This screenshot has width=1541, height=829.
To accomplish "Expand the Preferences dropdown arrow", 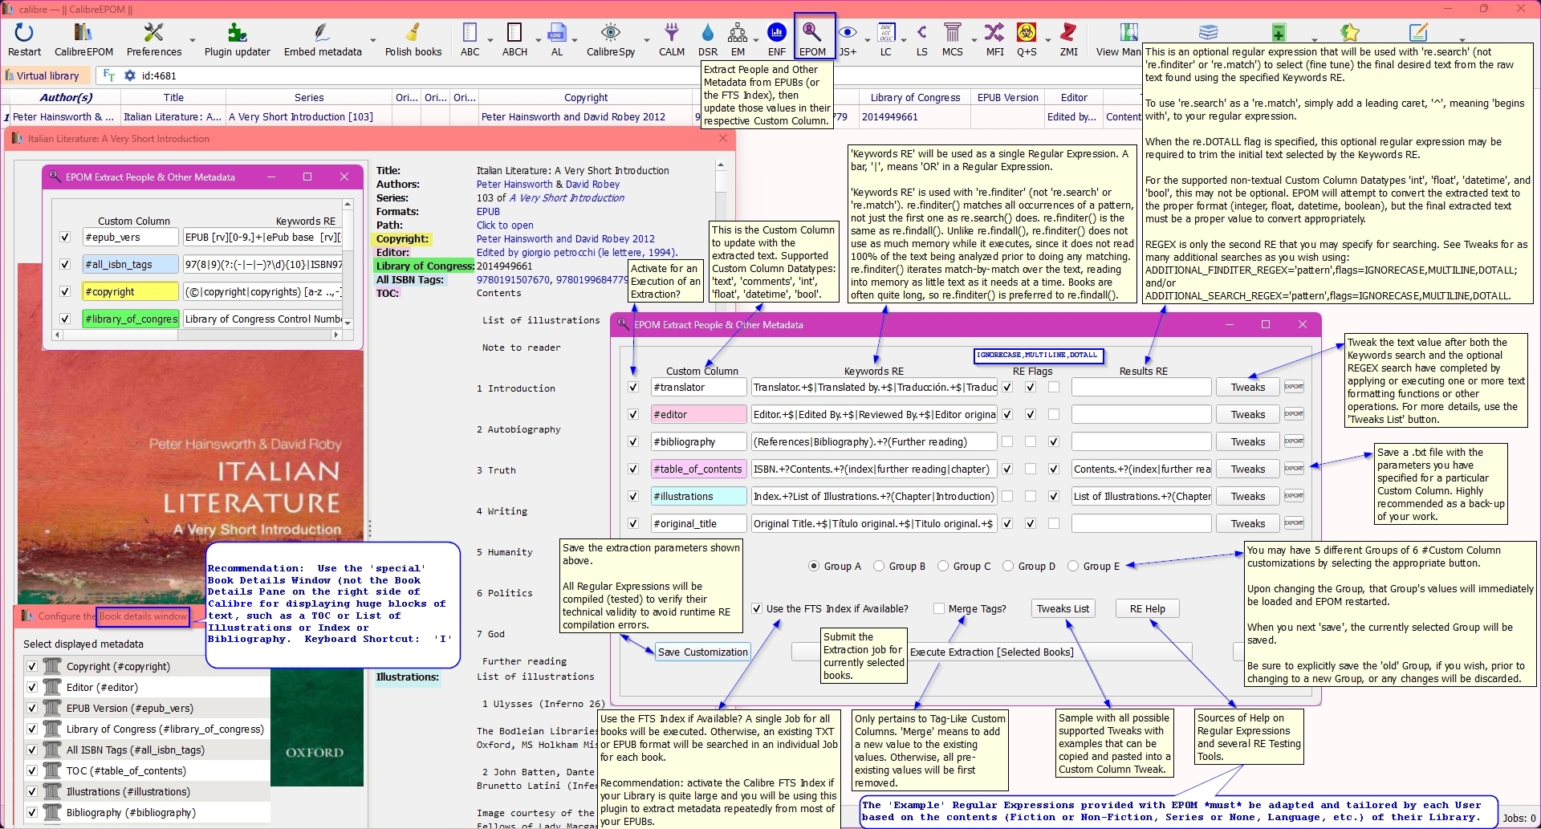I will click(x=192, y=39).
